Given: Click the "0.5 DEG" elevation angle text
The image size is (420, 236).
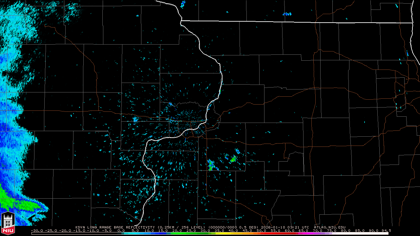Looking at the screenshot, I should [x=249, y=227].
